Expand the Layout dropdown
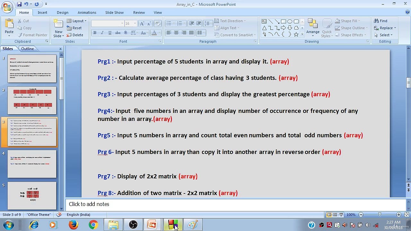Screen dimensions: 411x231 tap(77, 21)
